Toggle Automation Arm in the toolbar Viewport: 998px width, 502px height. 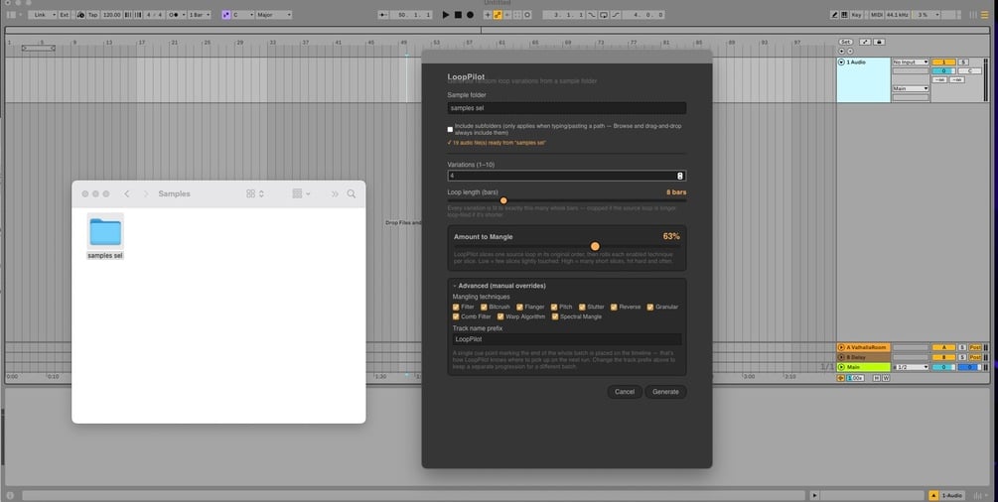(x=498, y=15)
